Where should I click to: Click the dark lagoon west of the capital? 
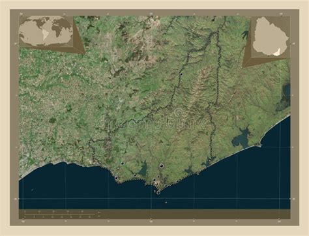point(143,170)
